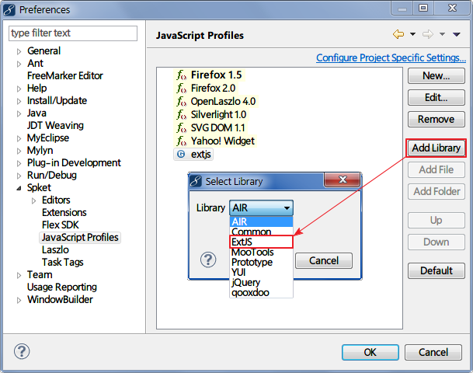Choose YUI in the library list
Image resolution: width=473 pixels, height=373 pixels.
point(261,272)
